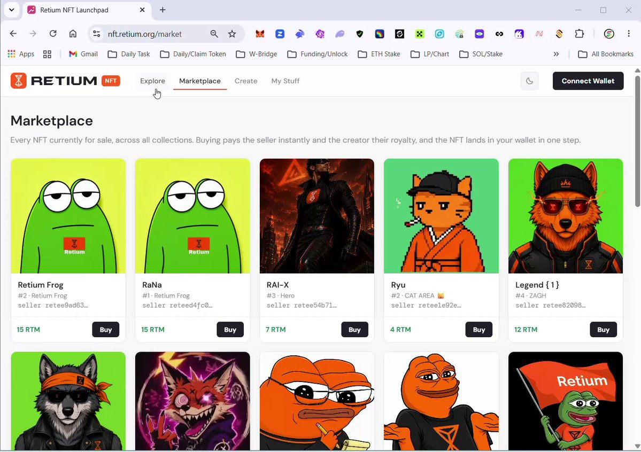Open the RAI-X hero artwork thumbnail
641x452 pixels.
pyautogui.click(x=317, y=216)
